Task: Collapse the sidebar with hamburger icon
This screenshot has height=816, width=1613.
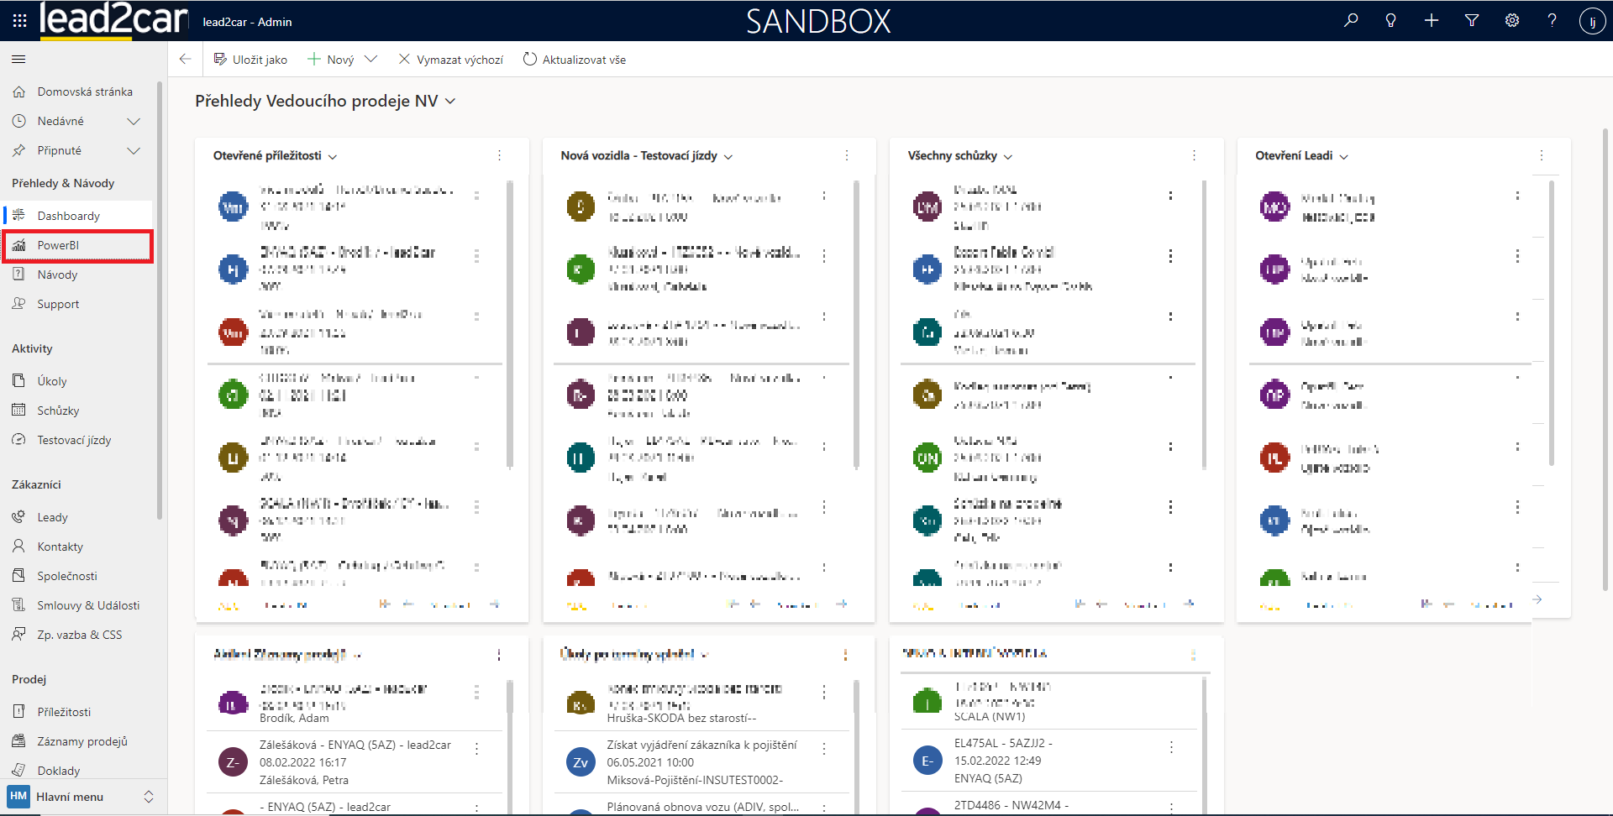Action: pos(18,60)
